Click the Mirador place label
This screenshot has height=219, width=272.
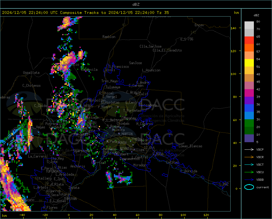pyautogui.click(x=140, y=165)
